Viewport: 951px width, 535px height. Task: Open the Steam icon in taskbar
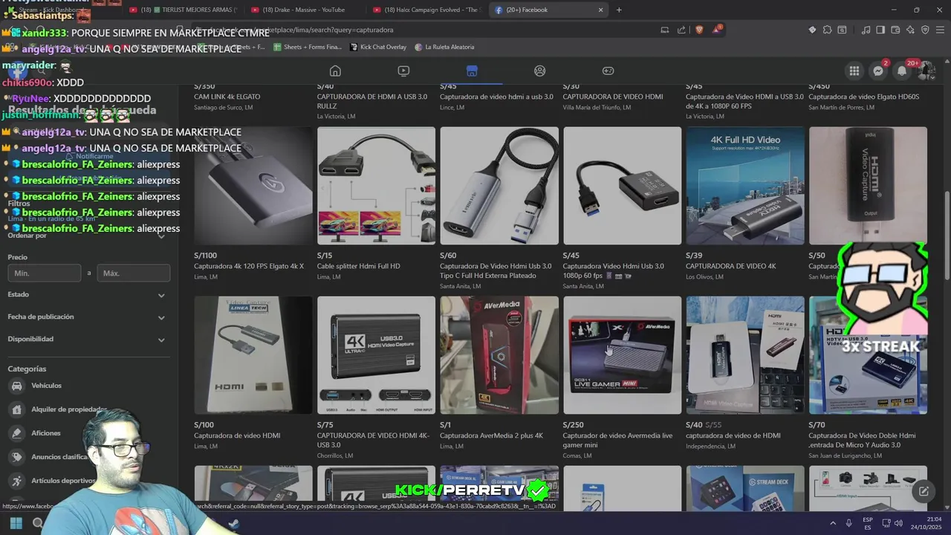233,523
